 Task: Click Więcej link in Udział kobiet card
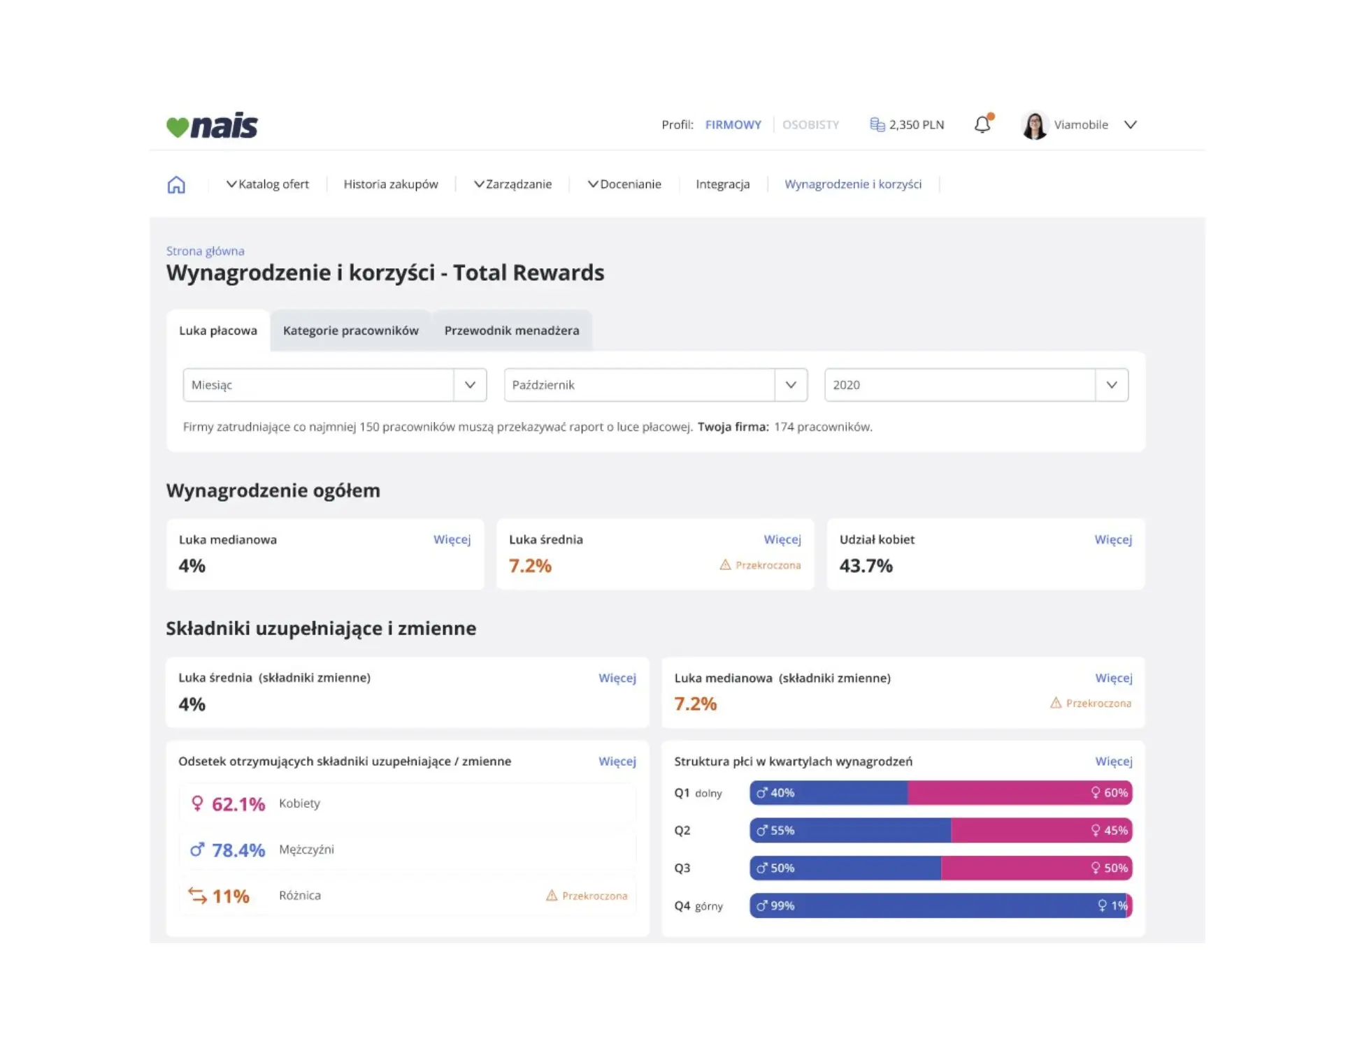[1112, 539]
